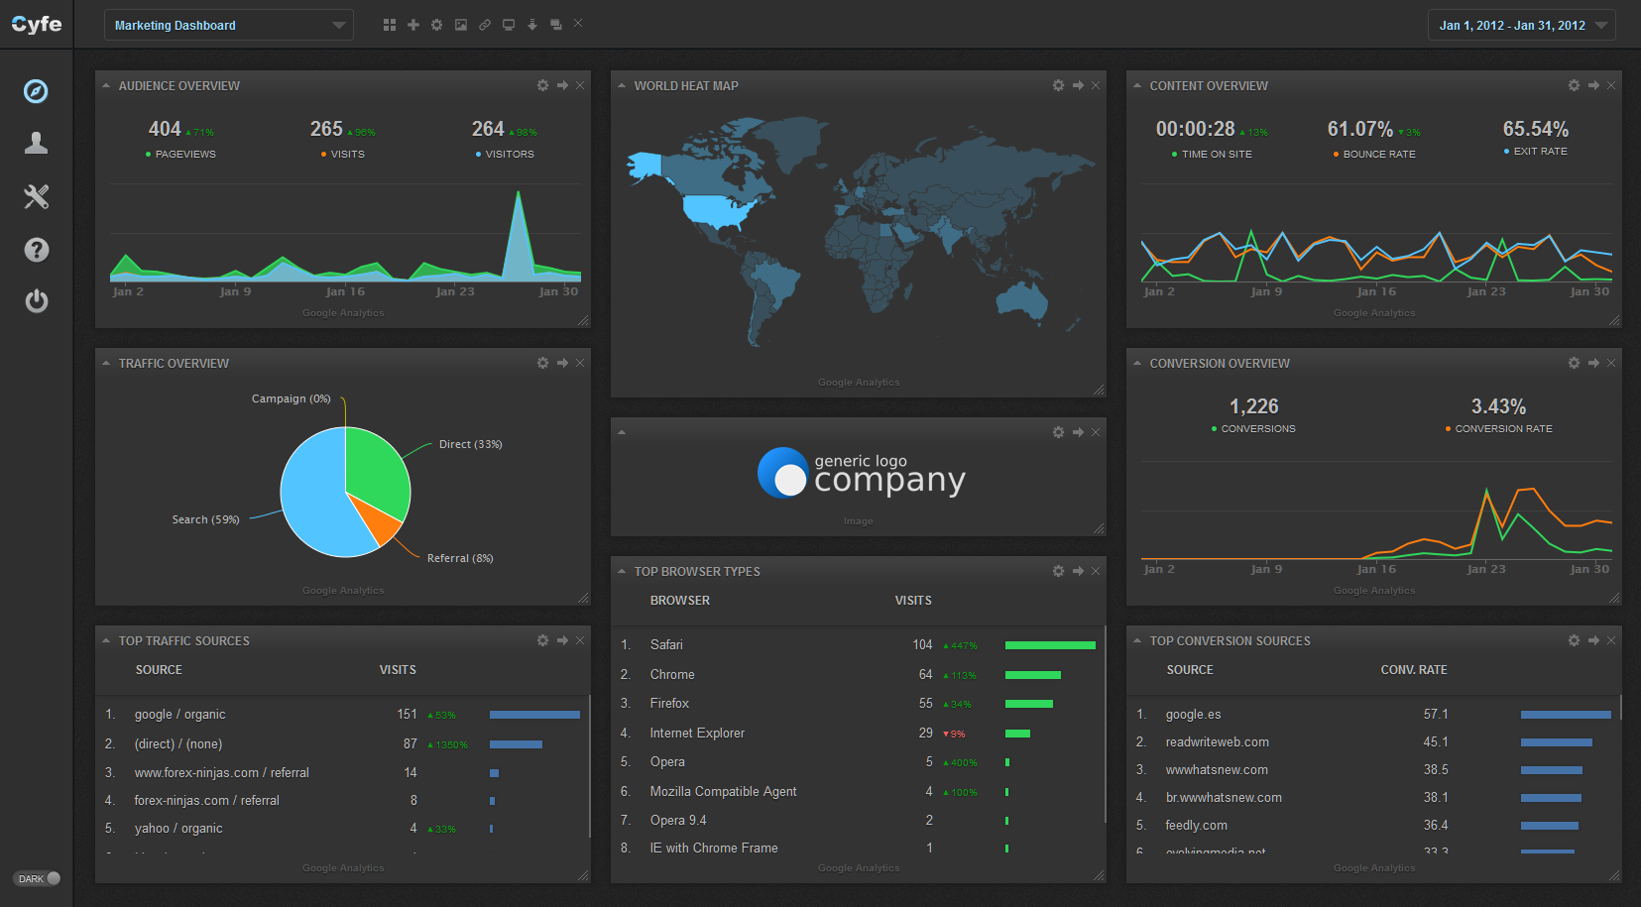The height and width of the screenshot is (907, 1641).
Task: Select the compass dashboards icon in the sidebar
Action: click(36, 91)
